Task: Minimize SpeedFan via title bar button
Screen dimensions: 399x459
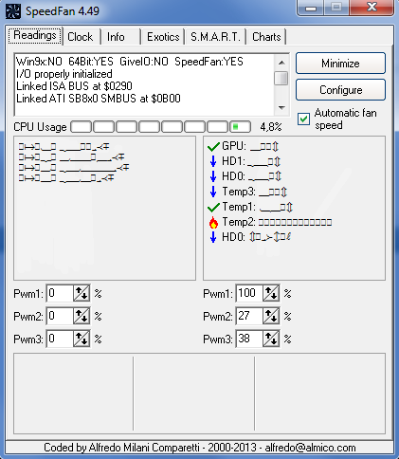Action: (310, 7)
